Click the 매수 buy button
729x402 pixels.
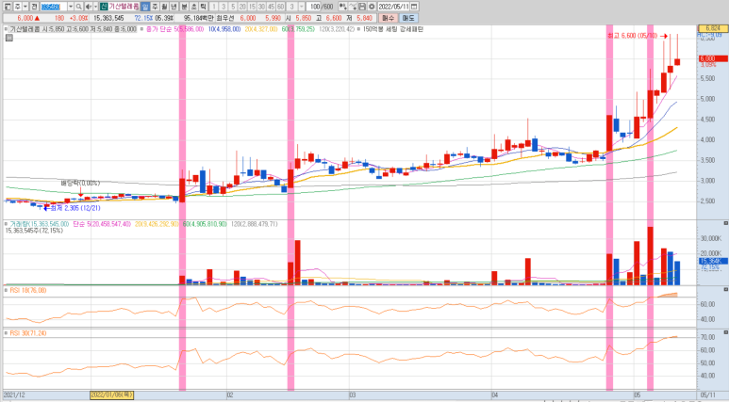click(388, 18)
